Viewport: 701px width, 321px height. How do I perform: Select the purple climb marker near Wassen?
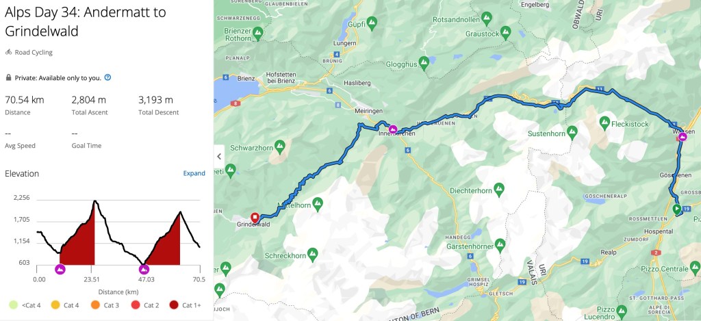tap(683, 137)
